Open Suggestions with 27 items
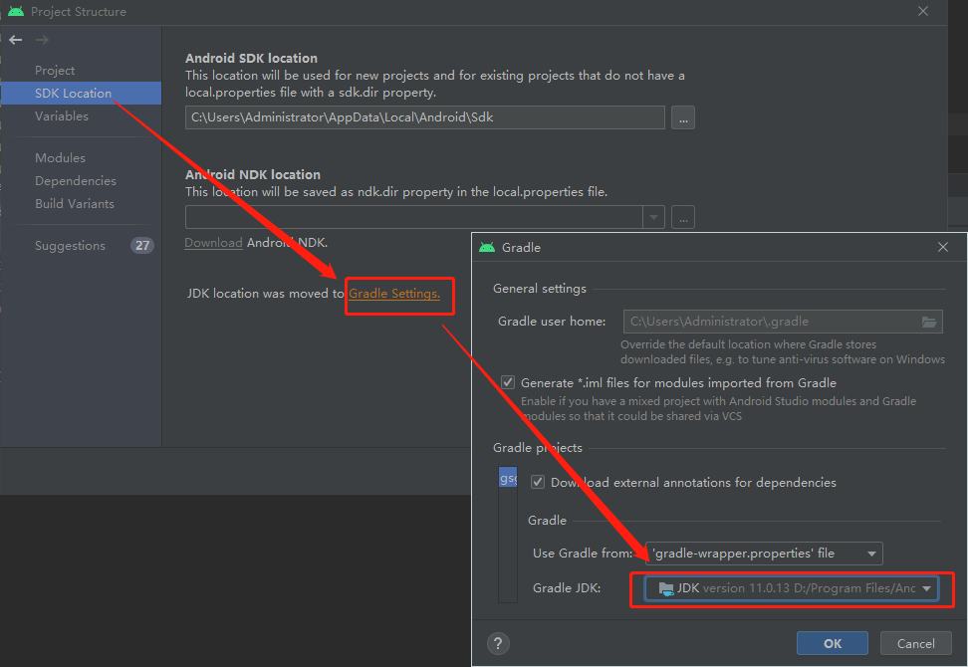The height and width of the screenshot is (667, 968). tap(70, 246)
